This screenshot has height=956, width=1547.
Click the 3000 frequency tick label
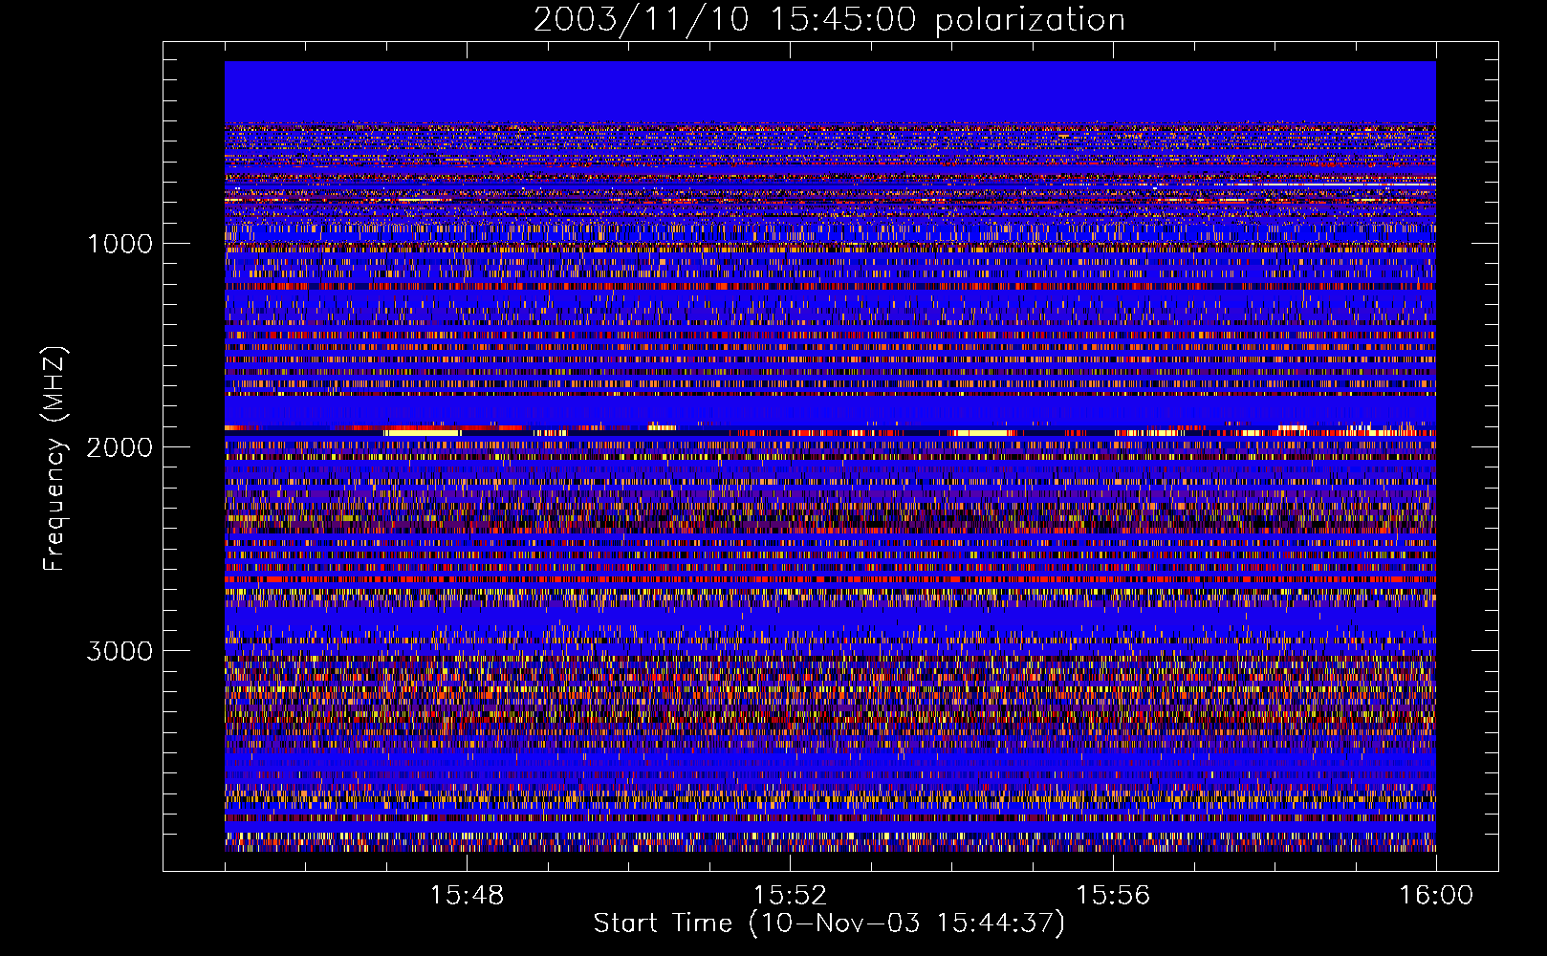coord(120,651)
